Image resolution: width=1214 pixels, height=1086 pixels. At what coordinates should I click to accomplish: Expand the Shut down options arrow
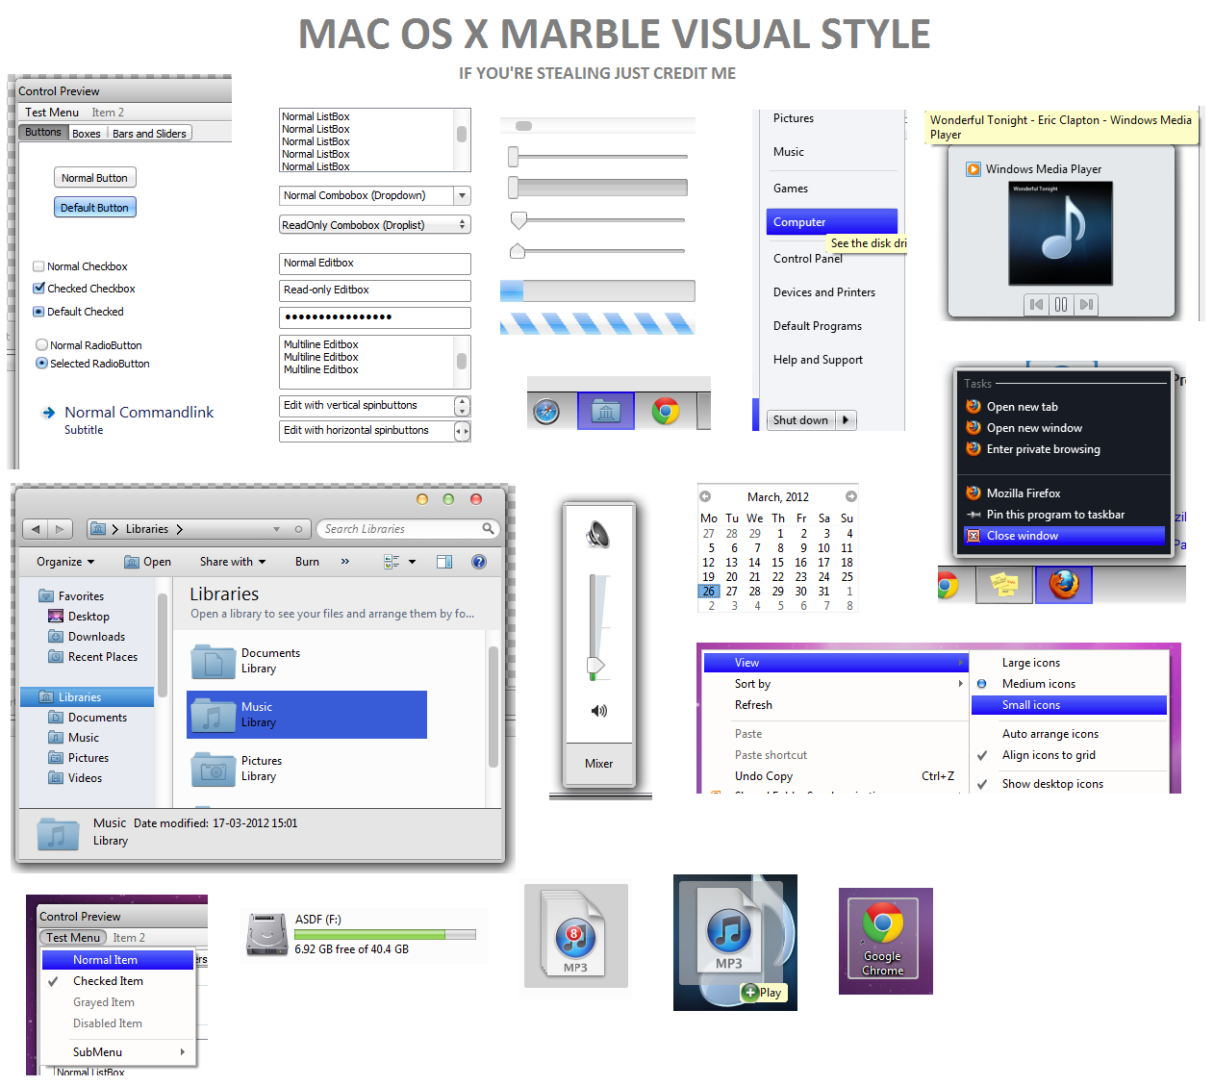pos(845,420)
